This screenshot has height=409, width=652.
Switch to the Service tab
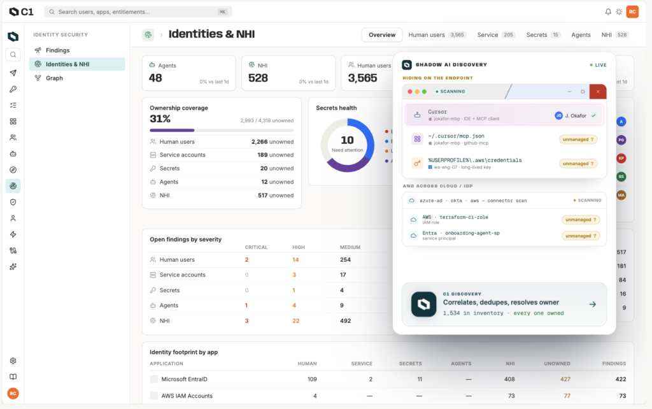click(496, 35)
